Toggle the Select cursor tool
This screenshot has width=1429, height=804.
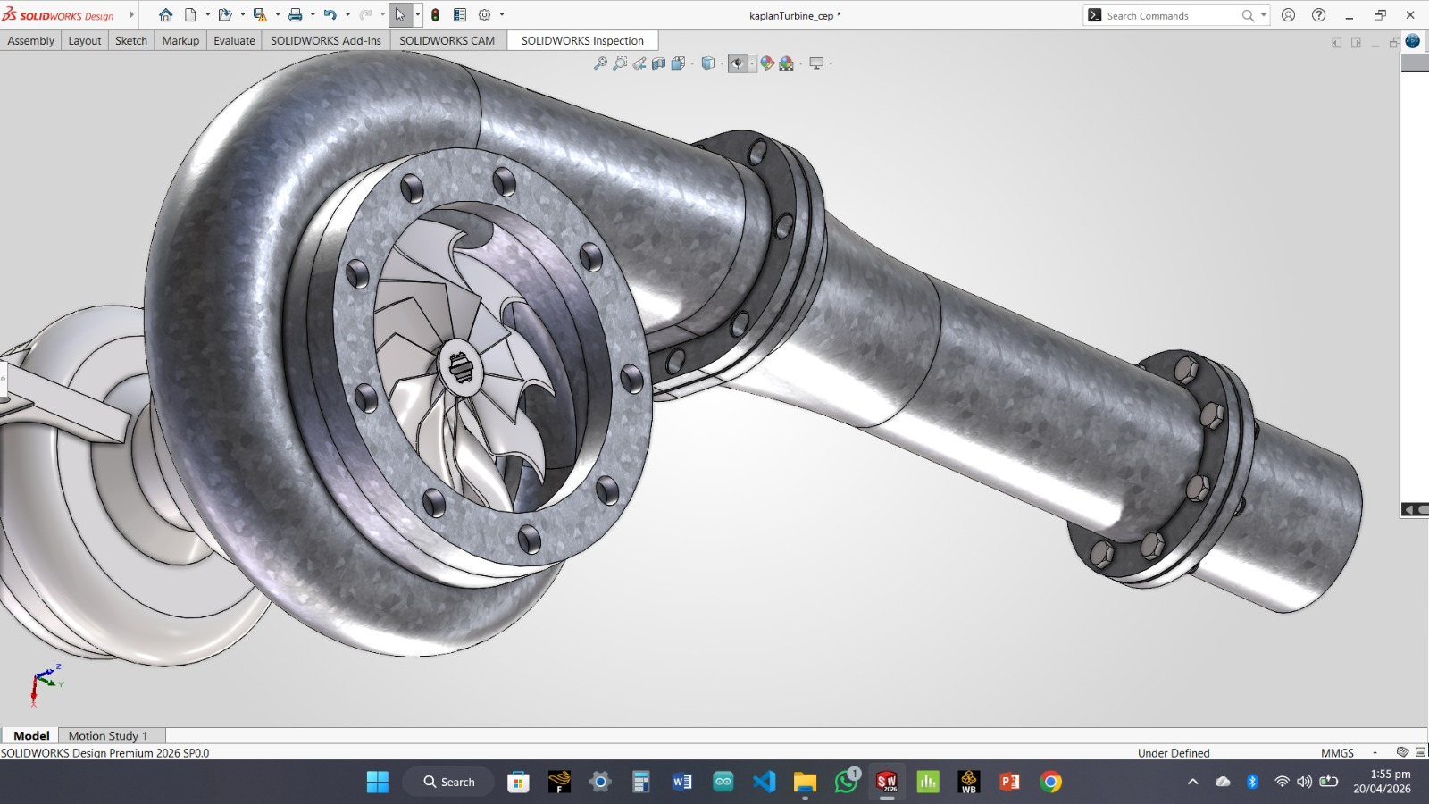tap(400, 15)
